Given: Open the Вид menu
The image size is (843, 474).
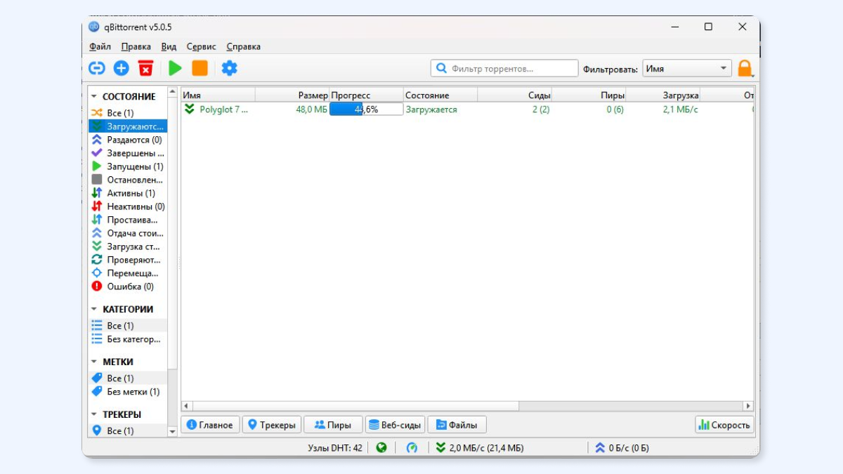Looking at the screenshot, I should [169, 47].
